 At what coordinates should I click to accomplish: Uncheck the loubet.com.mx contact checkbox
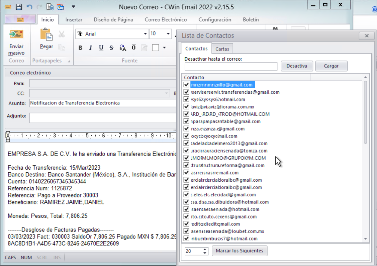187,231
